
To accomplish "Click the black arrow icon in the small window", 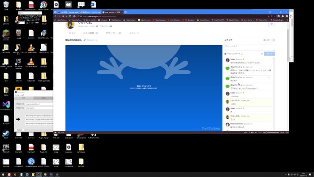I will 18,119.
